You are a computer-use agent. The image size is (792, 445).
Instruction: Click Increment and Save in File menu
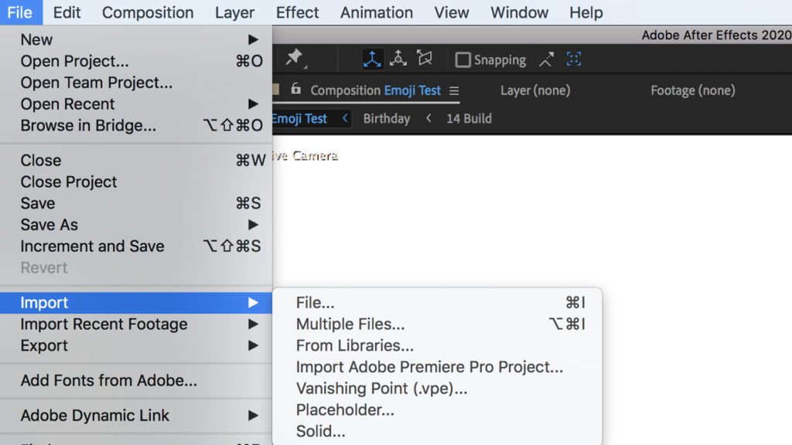(92, 246)
